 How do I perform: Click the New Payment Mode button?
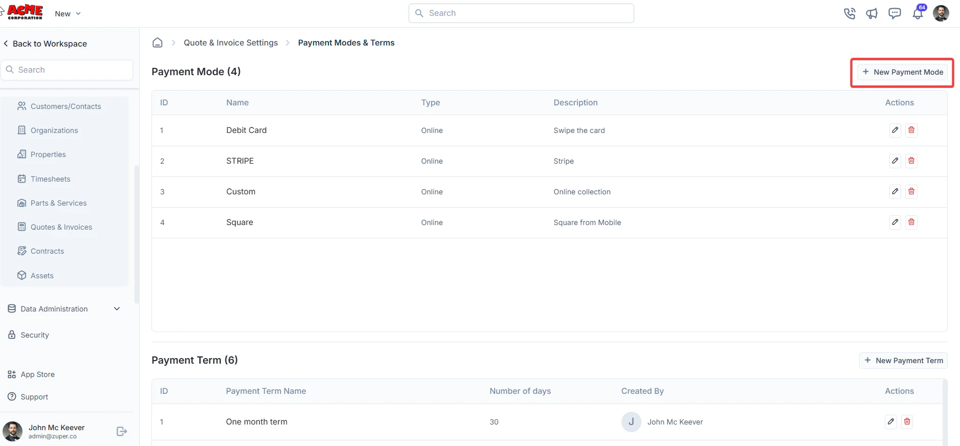tap(902, 72)
